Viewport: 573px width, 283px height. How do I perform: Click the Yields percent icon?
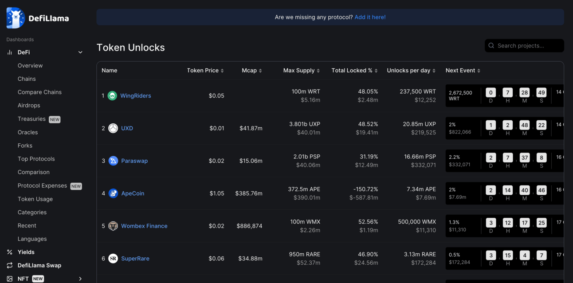click(10, 252)
